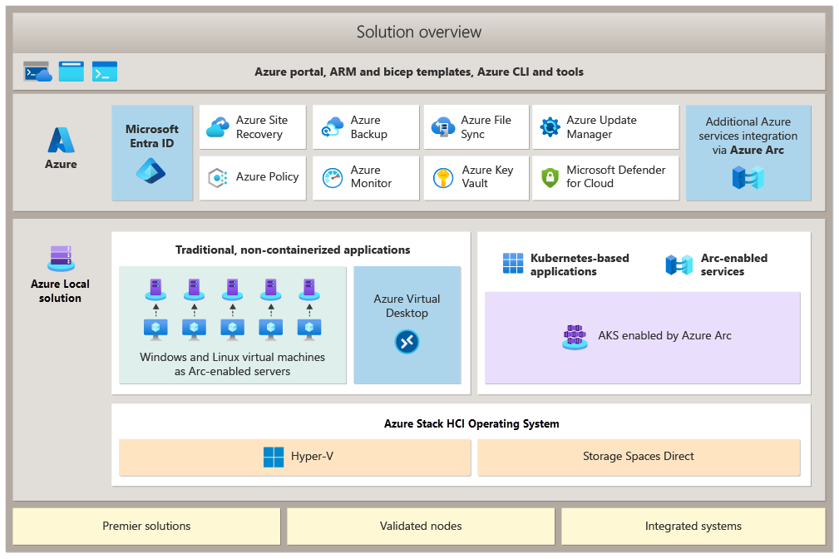Viewport: 839px width, 559px height.
Task: Click the Premier solutions box
Action: click(x=146, y=526)
